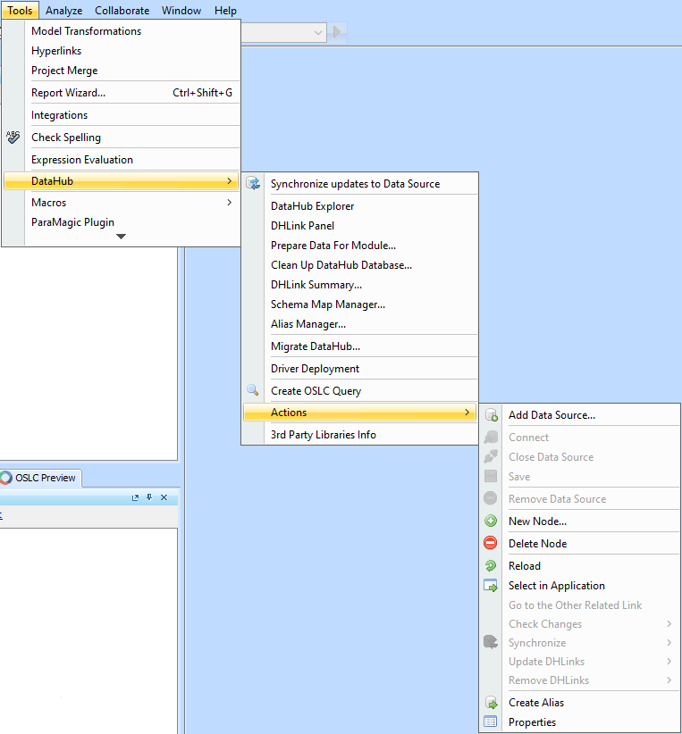Select Model Transformations
Screen dimensions: 682x734
tap(122, 31)
